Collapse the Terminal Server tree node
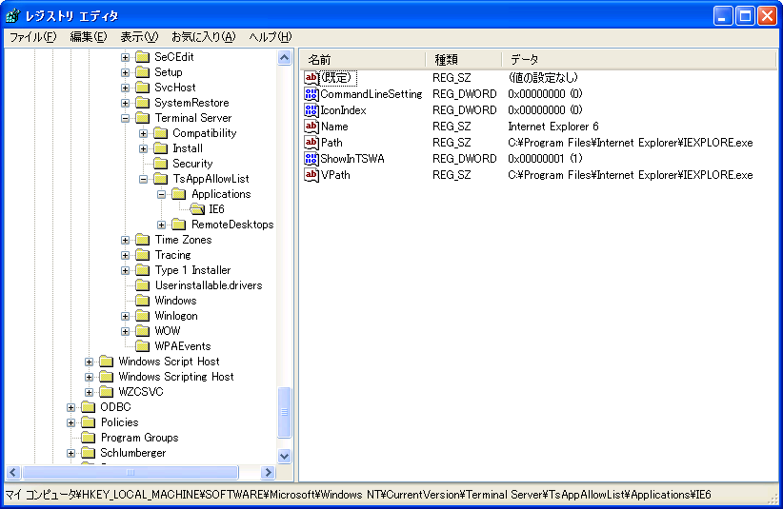The image size is (783, 509). pyautogui.click(x=126, y=118)
